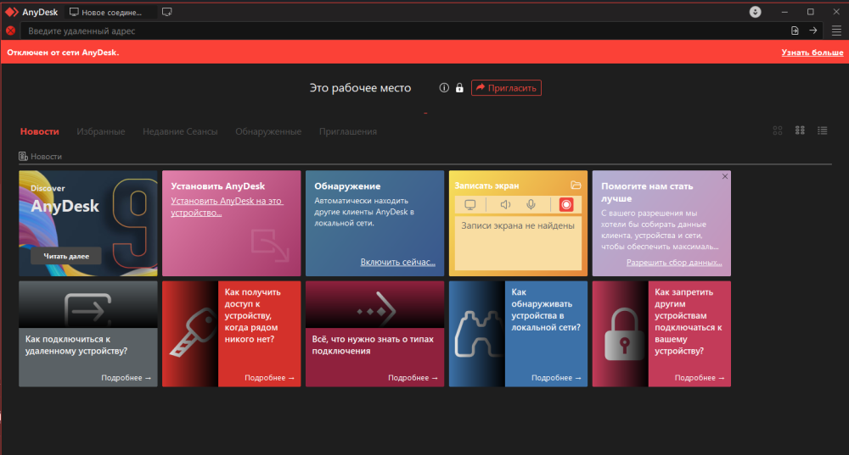Click the binoculars icon on discovery card
The width and height of the screenshot is (849, 455).
(x=478, y=334)
